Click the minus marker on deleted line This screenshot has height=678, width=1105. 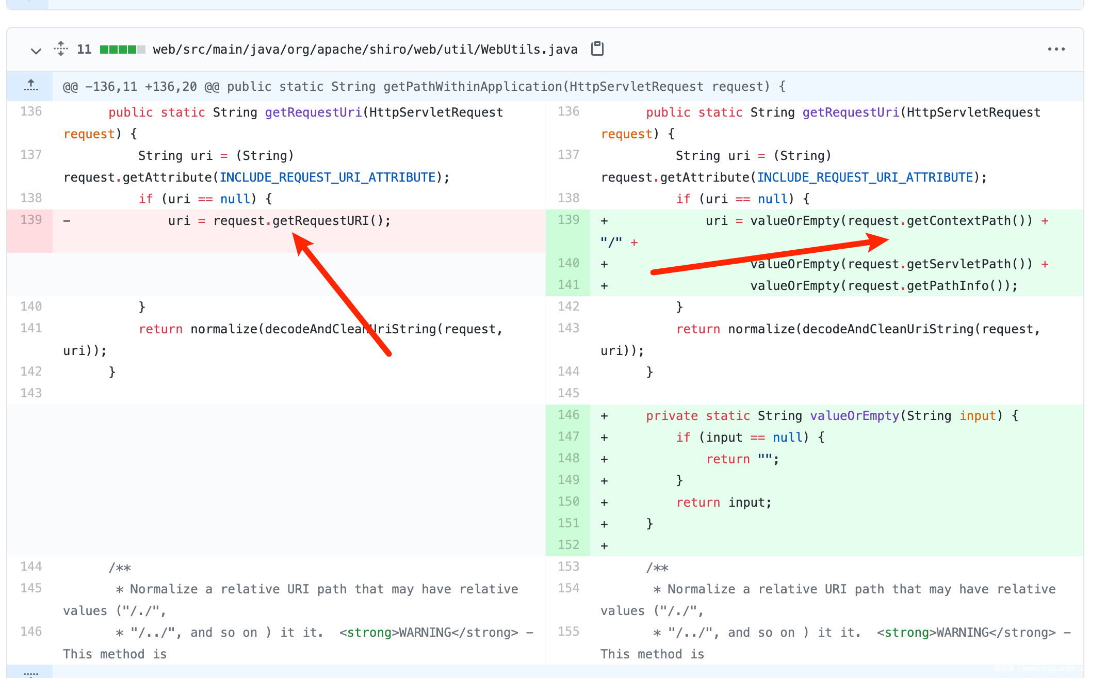pos(67,221)
